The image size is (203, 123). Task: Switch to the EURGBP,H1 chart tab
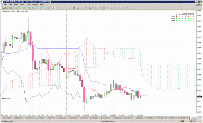95,118
